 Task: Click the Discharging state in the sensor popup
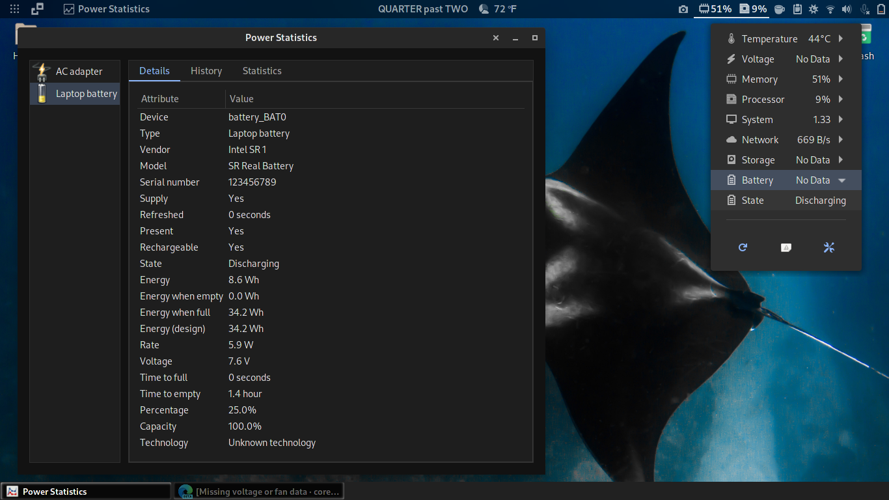pyautogui.click(x=821, y=201)
